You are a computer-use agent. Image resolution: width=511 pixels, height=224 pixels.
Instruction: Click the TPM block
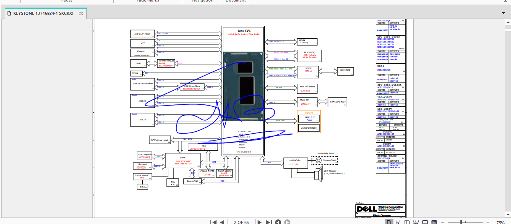point(203,147)
